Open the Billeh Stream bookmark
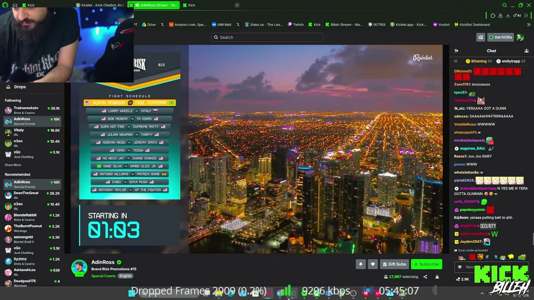The width and height of the screenshot is (534, 300). [344, 25]
